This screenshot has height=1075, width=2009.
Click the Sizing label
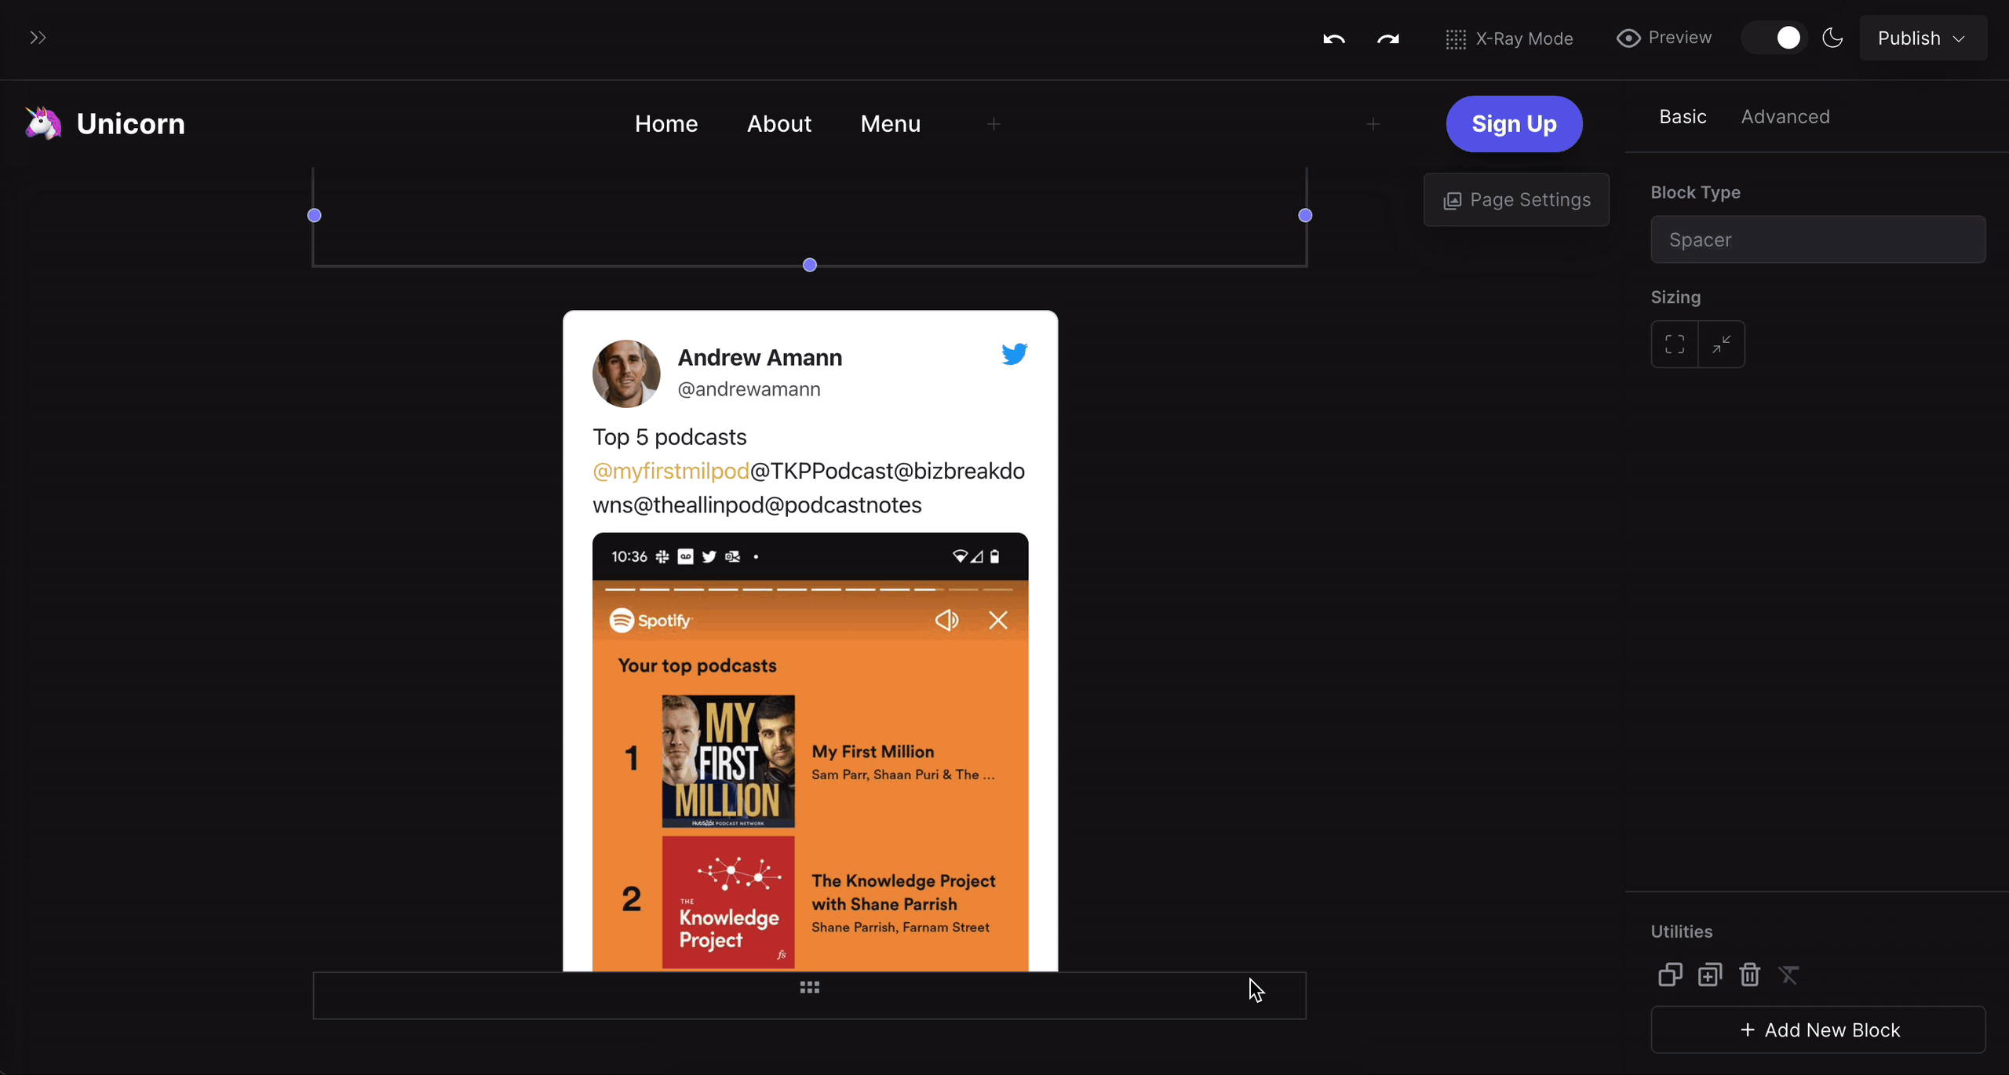1675,297
